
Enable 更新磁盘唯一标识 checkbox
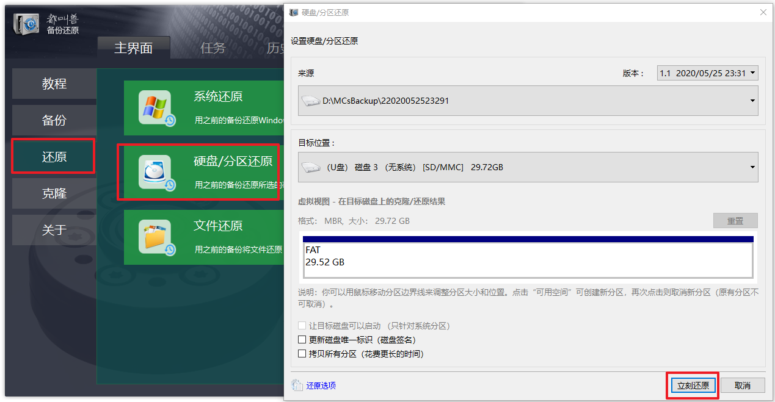tap(302, 340)
